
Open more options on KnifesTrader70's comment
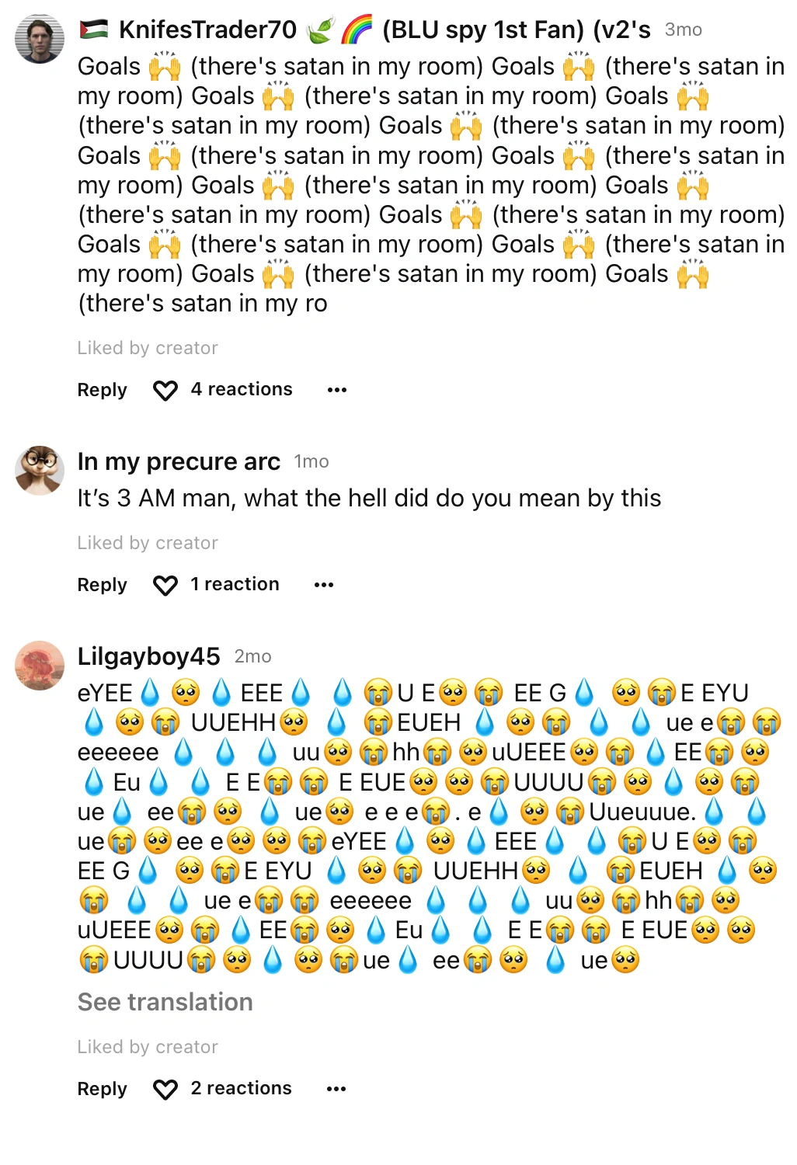point(336,389)
